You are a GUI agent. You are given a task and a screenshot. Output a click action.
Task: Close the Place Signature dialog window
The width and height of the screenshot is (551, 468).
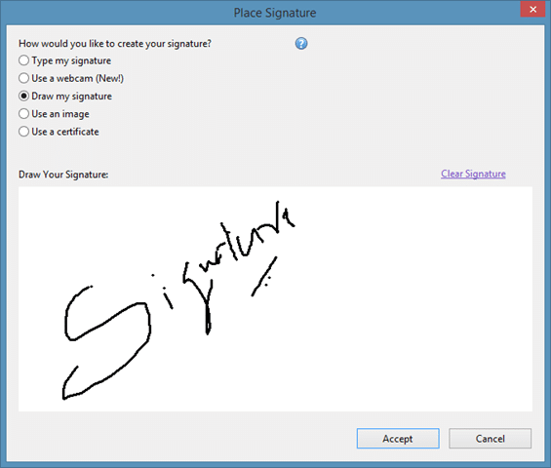pos(532,9)
